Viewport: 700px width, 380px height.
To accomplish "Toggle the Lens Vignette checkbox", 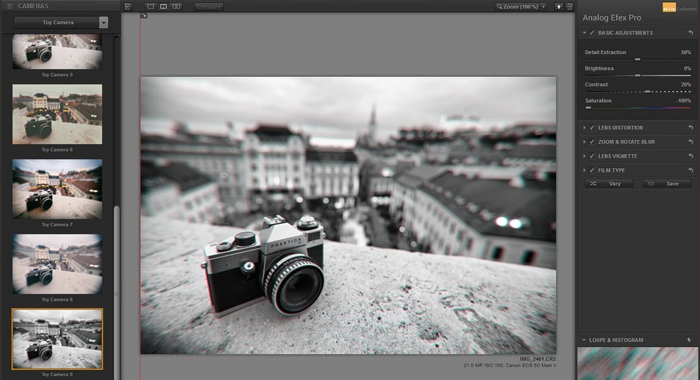I will pyautogui.click(x=592, y=156).
